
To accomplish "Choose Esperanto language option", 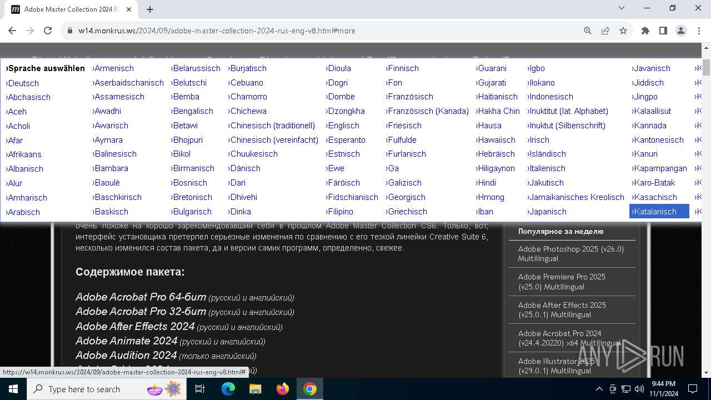I will pos(346,140).
